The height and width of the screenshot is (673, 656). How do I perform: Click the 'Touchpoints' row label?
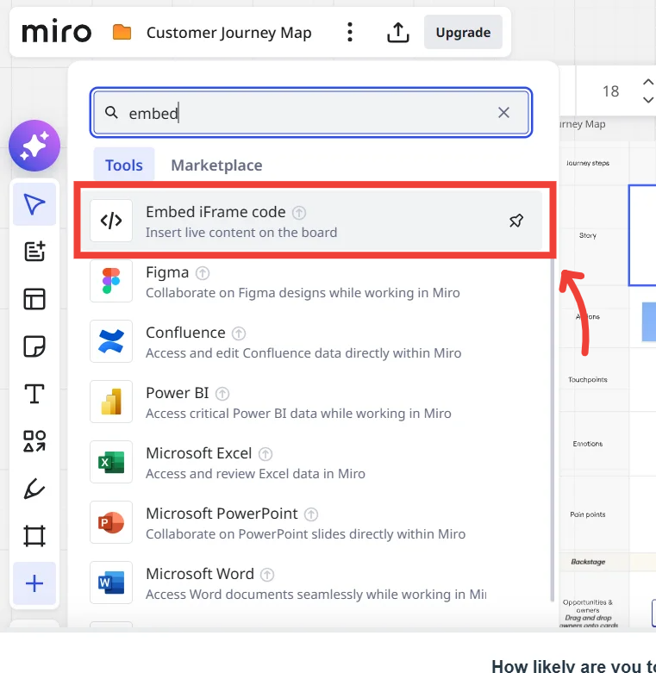[x=588, y=379]
